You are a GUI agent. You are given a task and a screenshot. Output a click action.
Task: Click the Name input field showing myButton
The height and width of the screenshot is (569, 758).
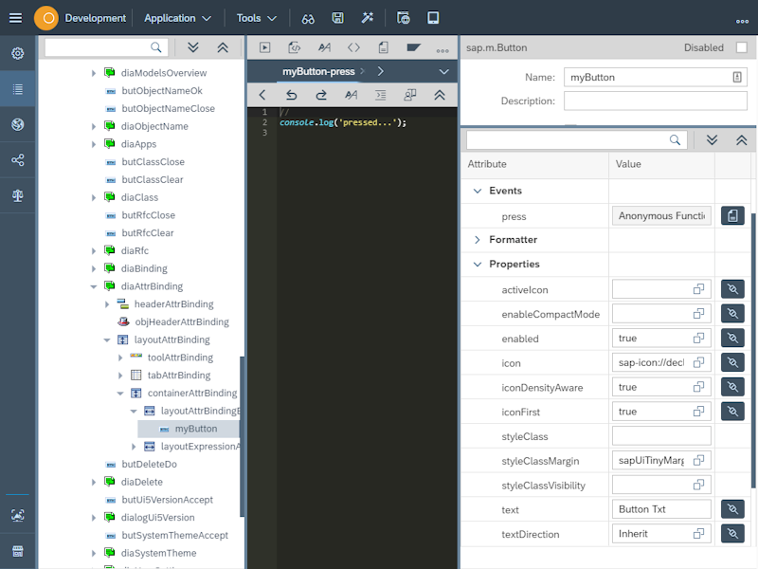654,77
